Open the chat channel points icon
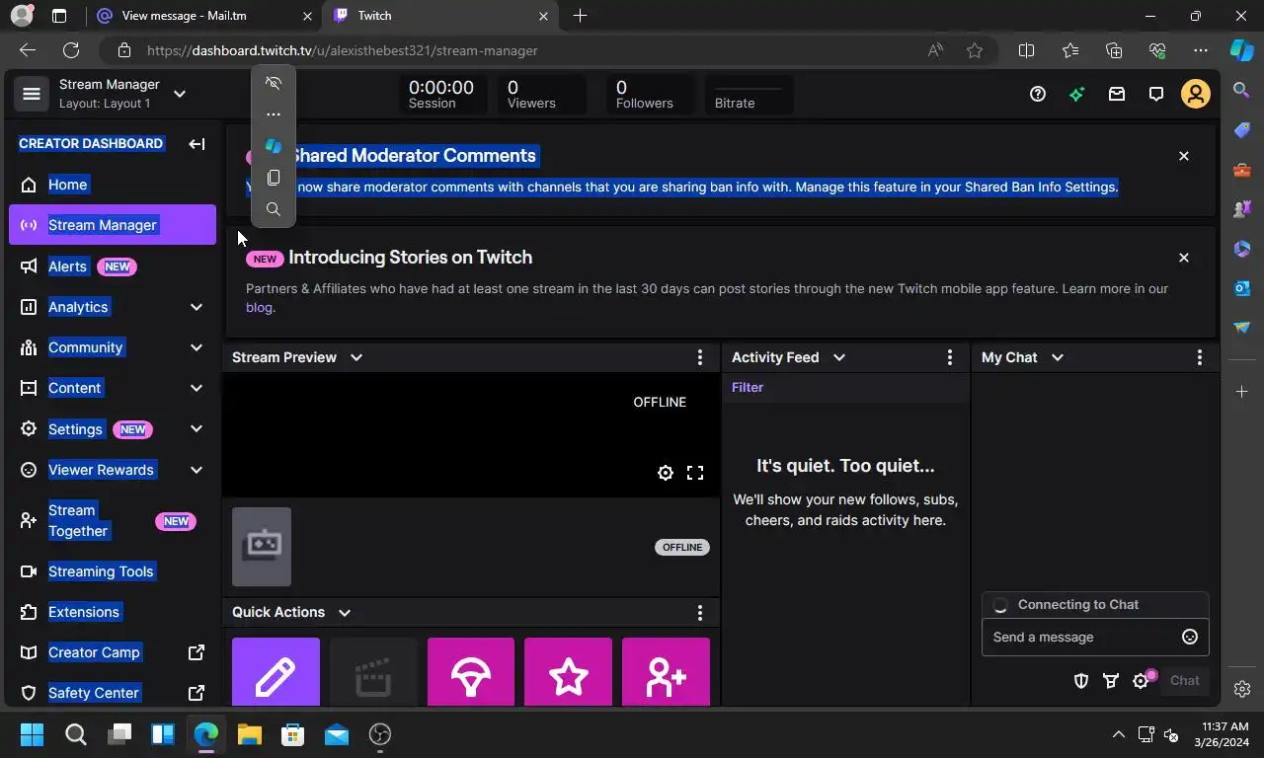The image size is (1264, 758). pos(1111,681)
